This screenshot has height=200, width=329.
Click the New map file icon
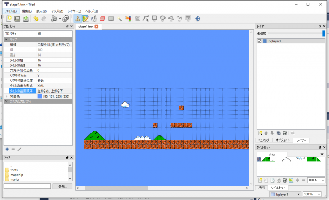pos(9,19)
